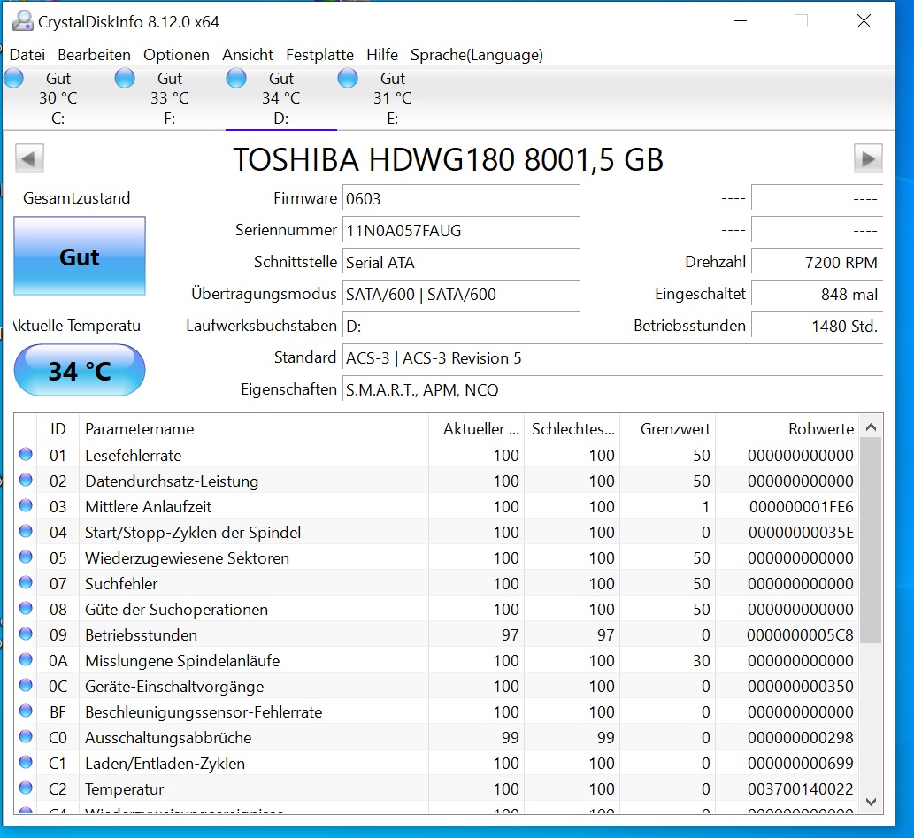Image resolution: width=914 pixels, height=838 pixels.
Task: Click status orb of Lesefehlerrate row
Action: pos(26,454)
